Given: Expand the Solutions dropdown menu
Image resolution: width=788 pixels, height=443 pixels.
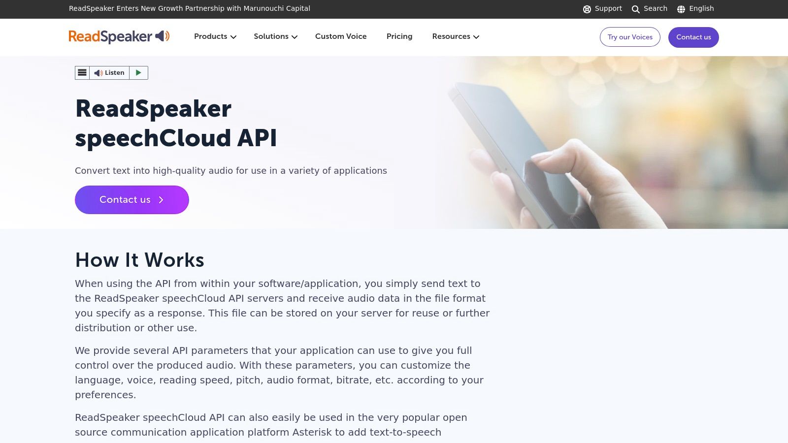Looking at the screenshot, I should (276, 36).
